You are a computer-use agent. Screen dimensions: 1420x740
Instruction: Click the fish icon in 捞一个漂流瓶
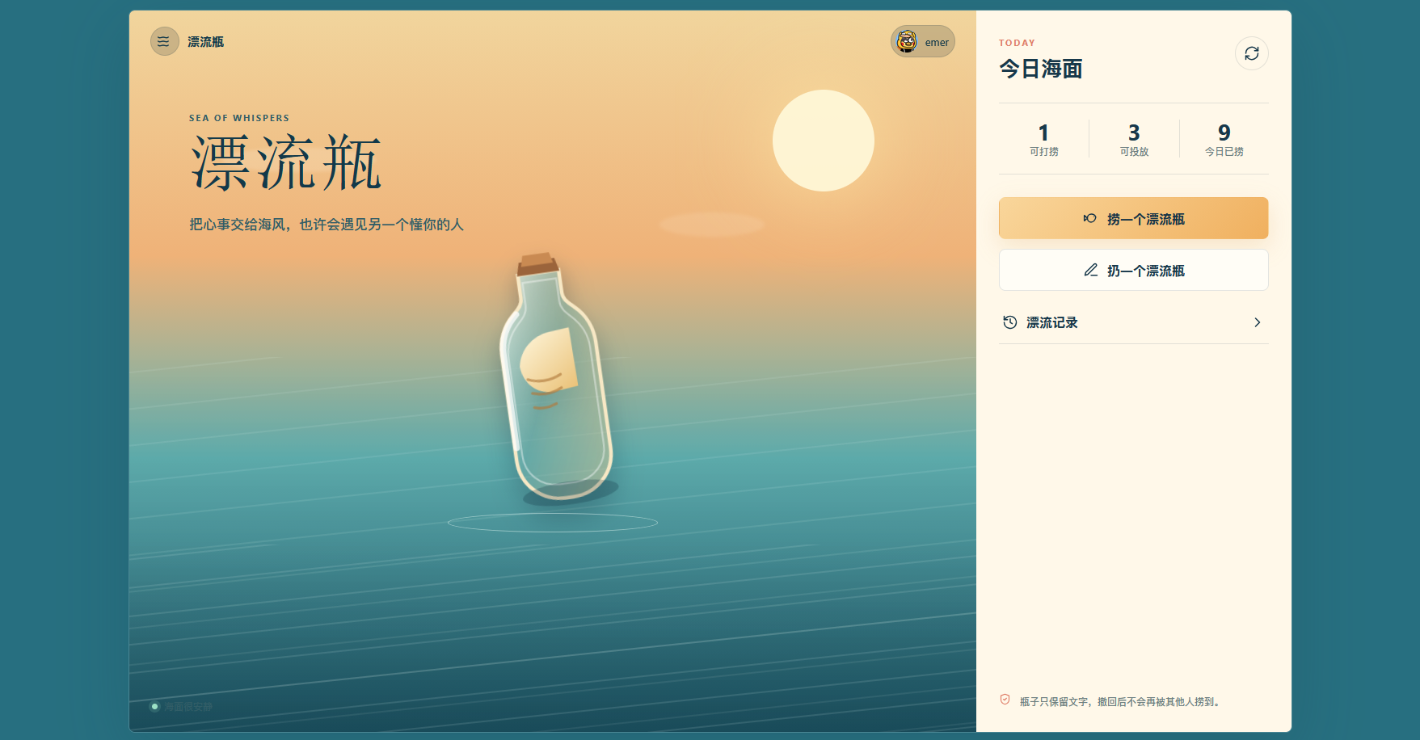[x=1090, y=218]
